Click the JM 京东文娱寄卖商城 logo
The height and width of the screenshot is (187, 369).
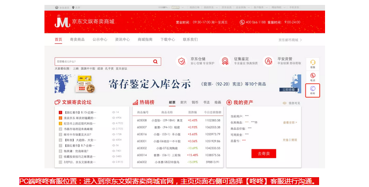point(85,22)
